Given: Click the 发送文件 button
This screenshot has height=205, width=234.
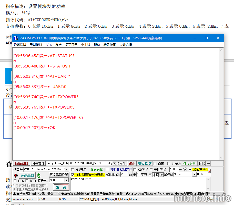Looking at the screenshot, I should 120,164.
